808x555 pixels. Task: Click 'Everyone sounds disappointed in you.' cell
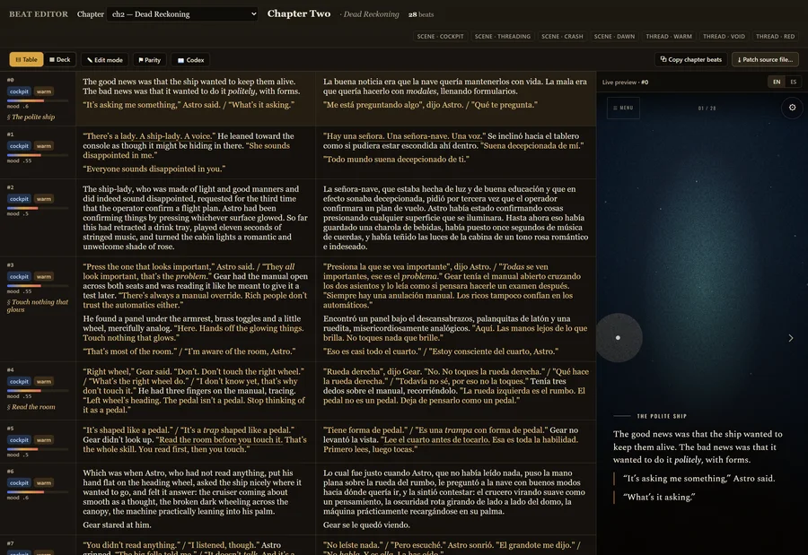pyautogui.click(x=154, y=169)
